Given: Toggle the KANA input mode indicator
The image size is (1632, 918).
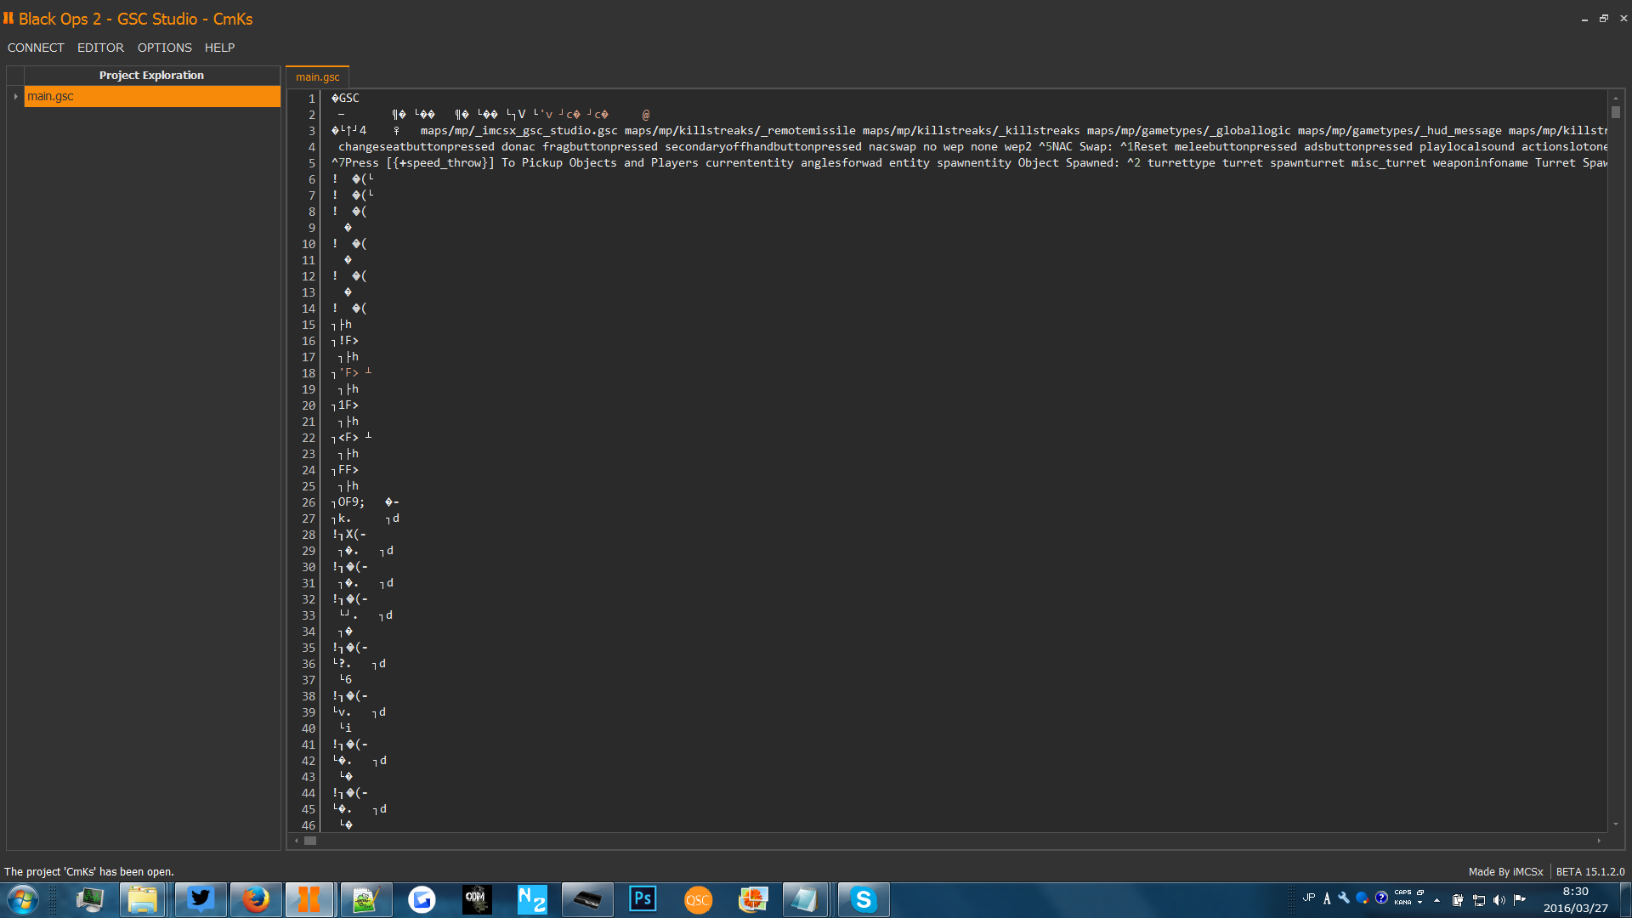Looking at the screenshot, I should tap(1402, 903).
